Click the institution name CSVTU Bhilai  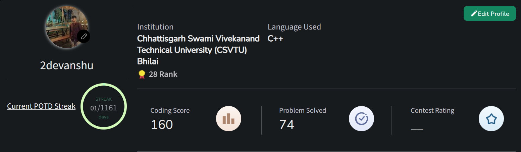coord(198,50)
